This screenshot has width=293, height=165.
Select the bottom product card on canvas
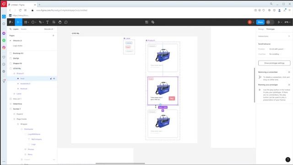point(163,124)
